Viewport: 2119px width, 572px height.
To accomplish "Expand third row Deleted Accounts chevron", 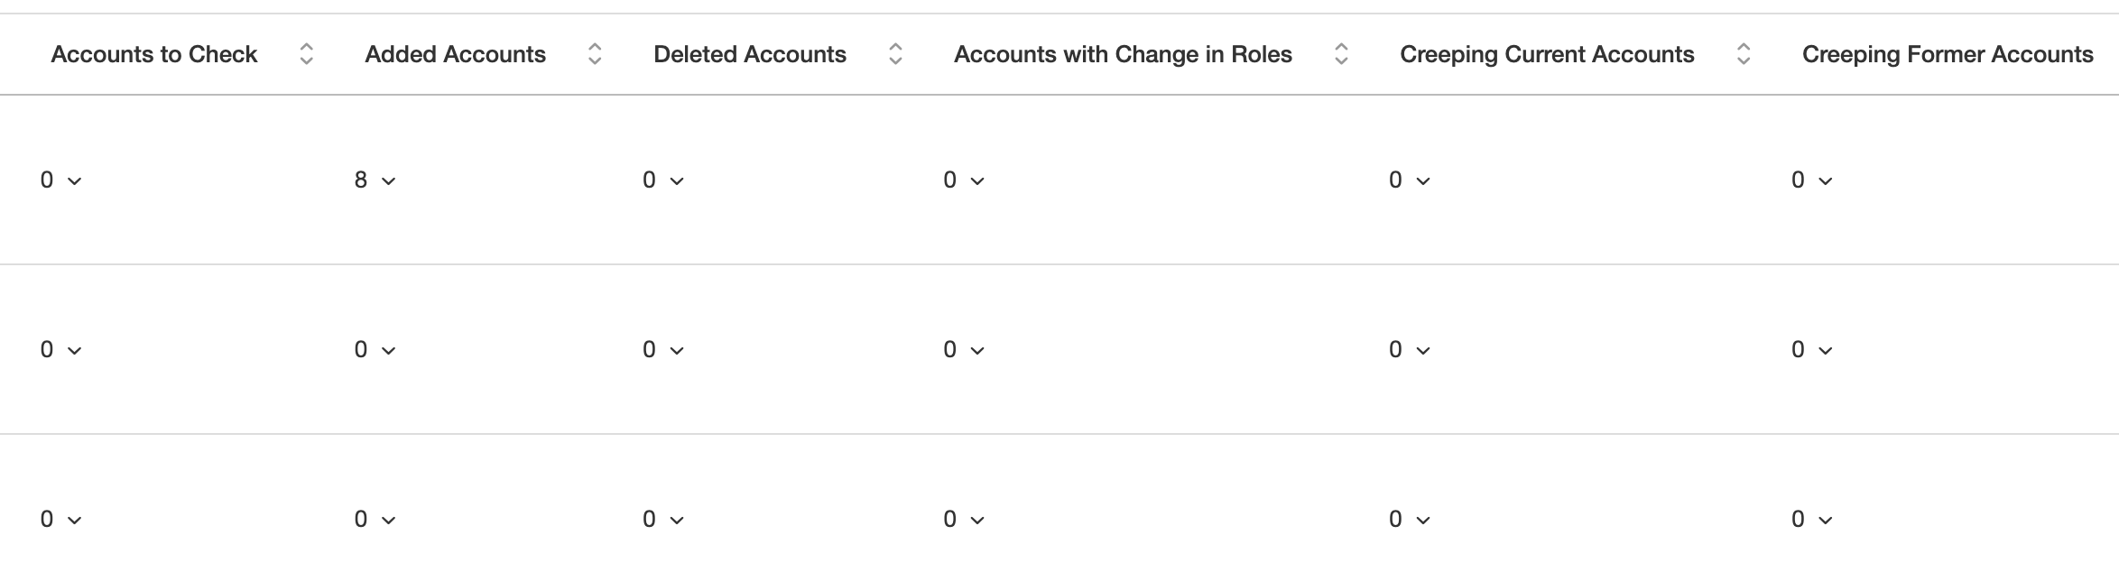I will coord(677,521).
